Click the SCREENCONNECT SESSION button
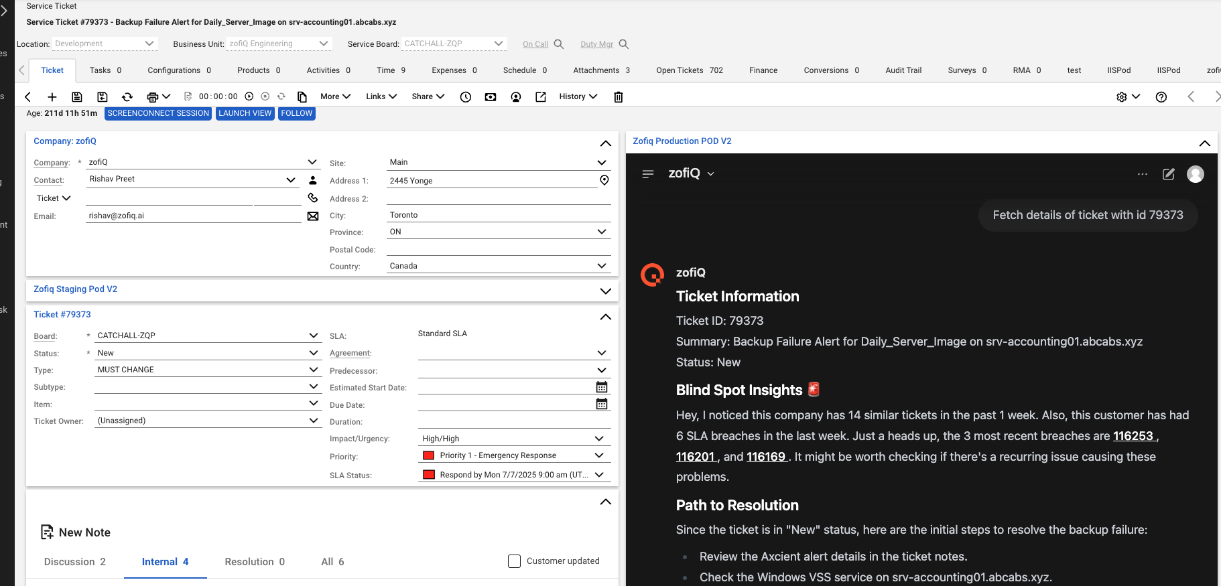The height and width of the screenshot is (586, 1221). click(x=158, y=113)
